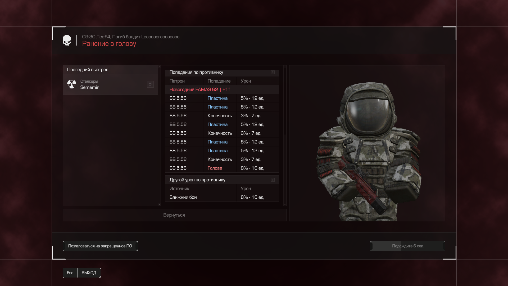Click the 'Патрон' column header
Viewport: 508px width, 286px height.
tap(177, 81)
